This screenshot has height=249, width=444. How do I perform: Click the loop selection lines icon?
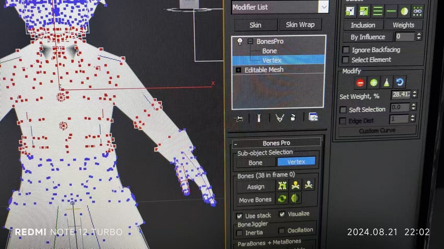tap(377, 11)
